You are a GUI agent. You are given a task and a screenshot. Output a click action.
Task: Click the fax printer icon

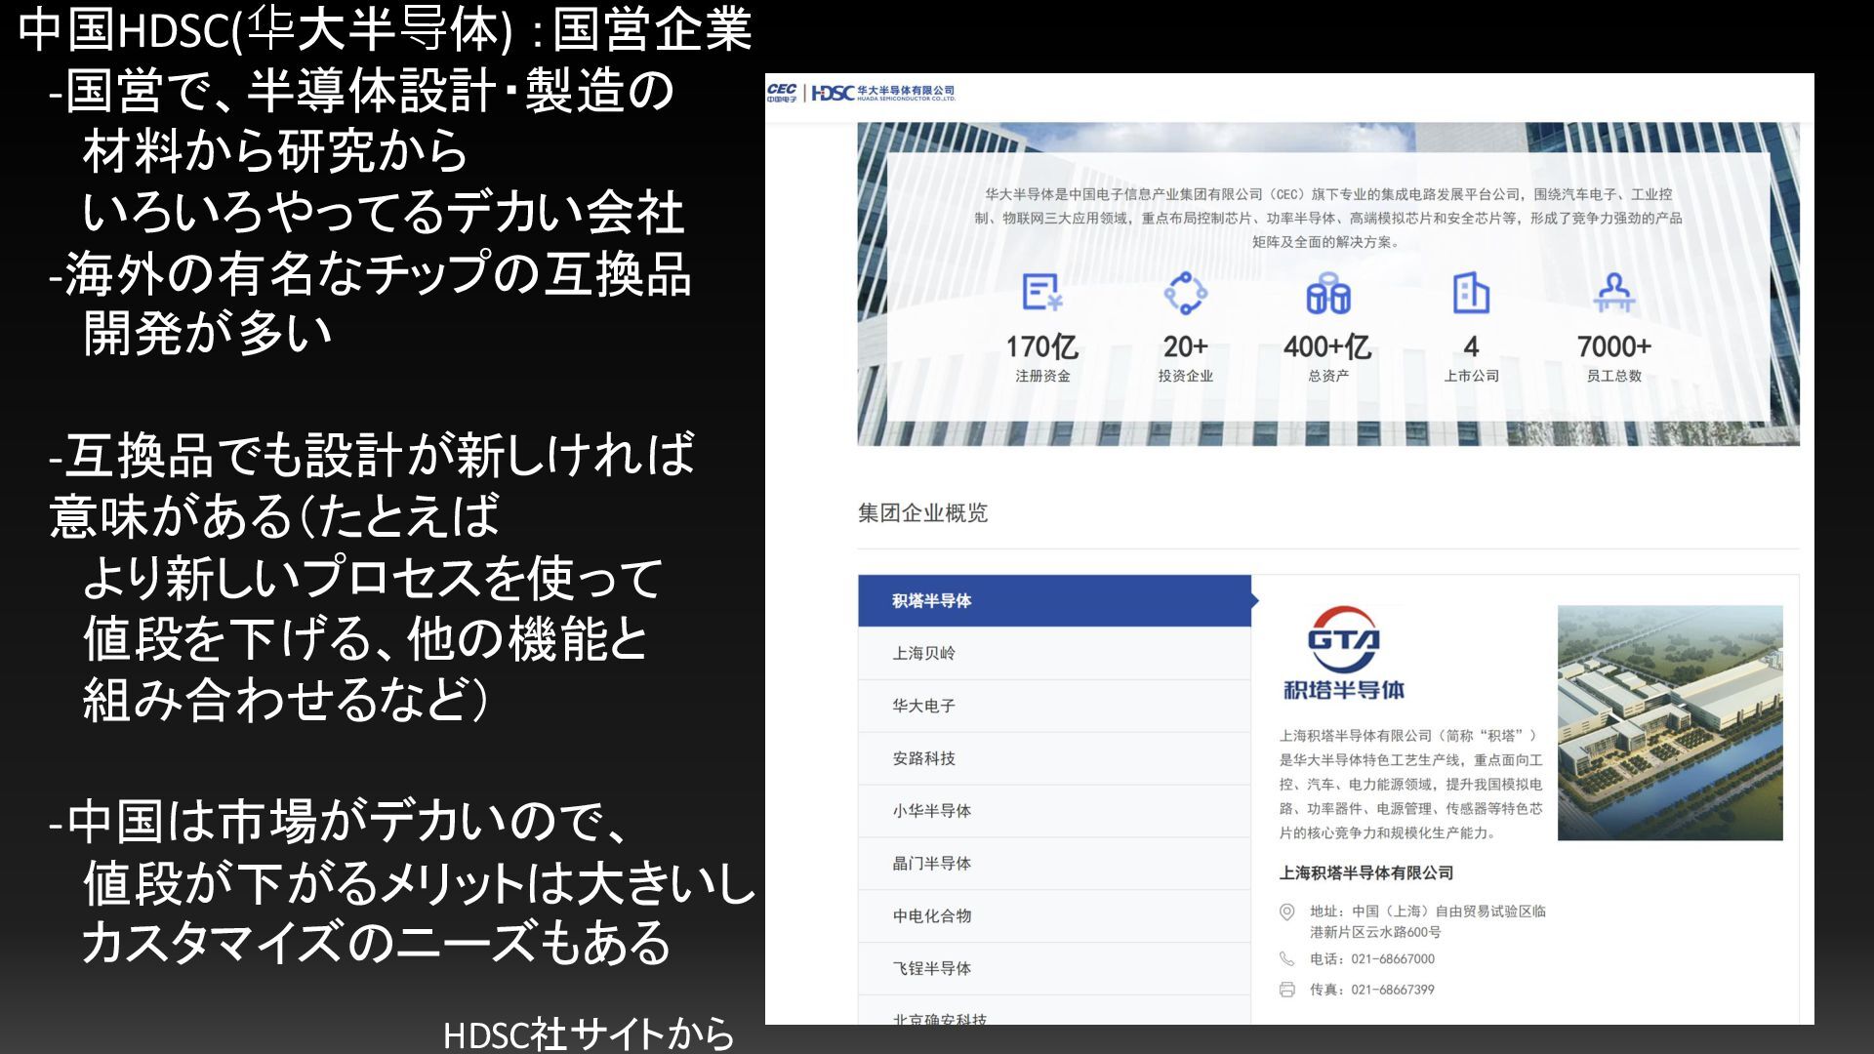tap(1287, 990)
